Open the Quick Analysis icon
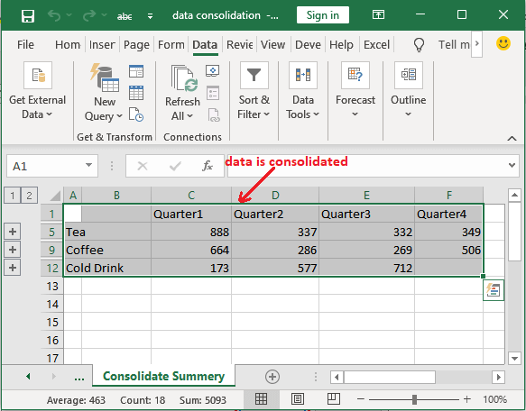 (494, 290)
